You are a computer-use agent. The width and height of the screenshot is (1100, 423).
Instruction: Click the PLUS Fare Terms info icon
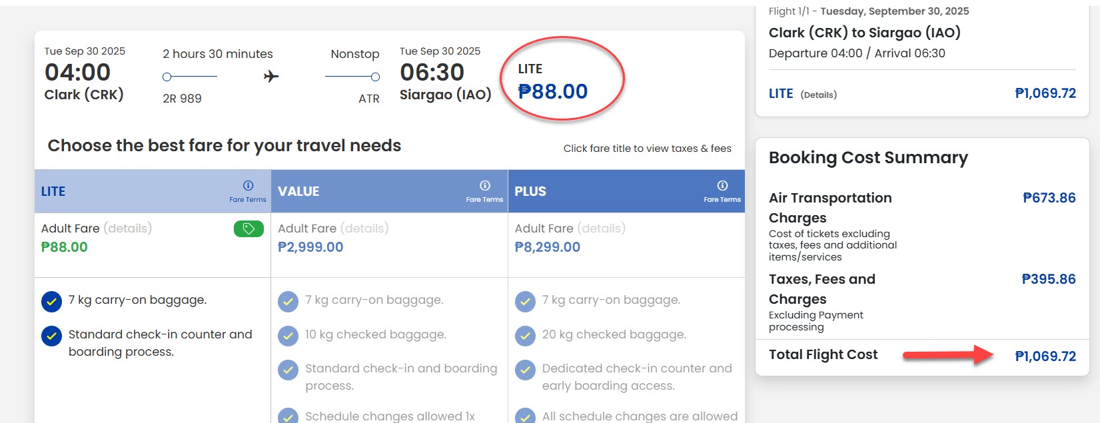pos(722,186)
